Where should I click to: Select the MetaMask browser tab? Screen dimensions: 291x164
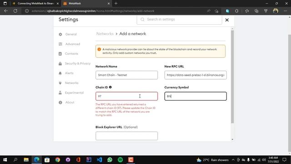[86, 3]
